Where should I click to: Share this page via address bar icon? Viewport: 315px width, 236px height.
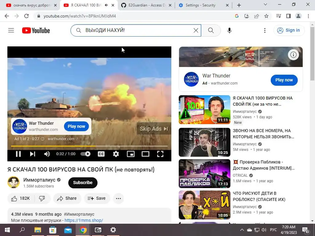pyautogui.click(x=257, y=16)
